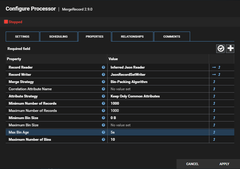The image size is (240, 169).
Task: Change Bin-Packing Algorithm merge strategy value
Action: [158, 82]
